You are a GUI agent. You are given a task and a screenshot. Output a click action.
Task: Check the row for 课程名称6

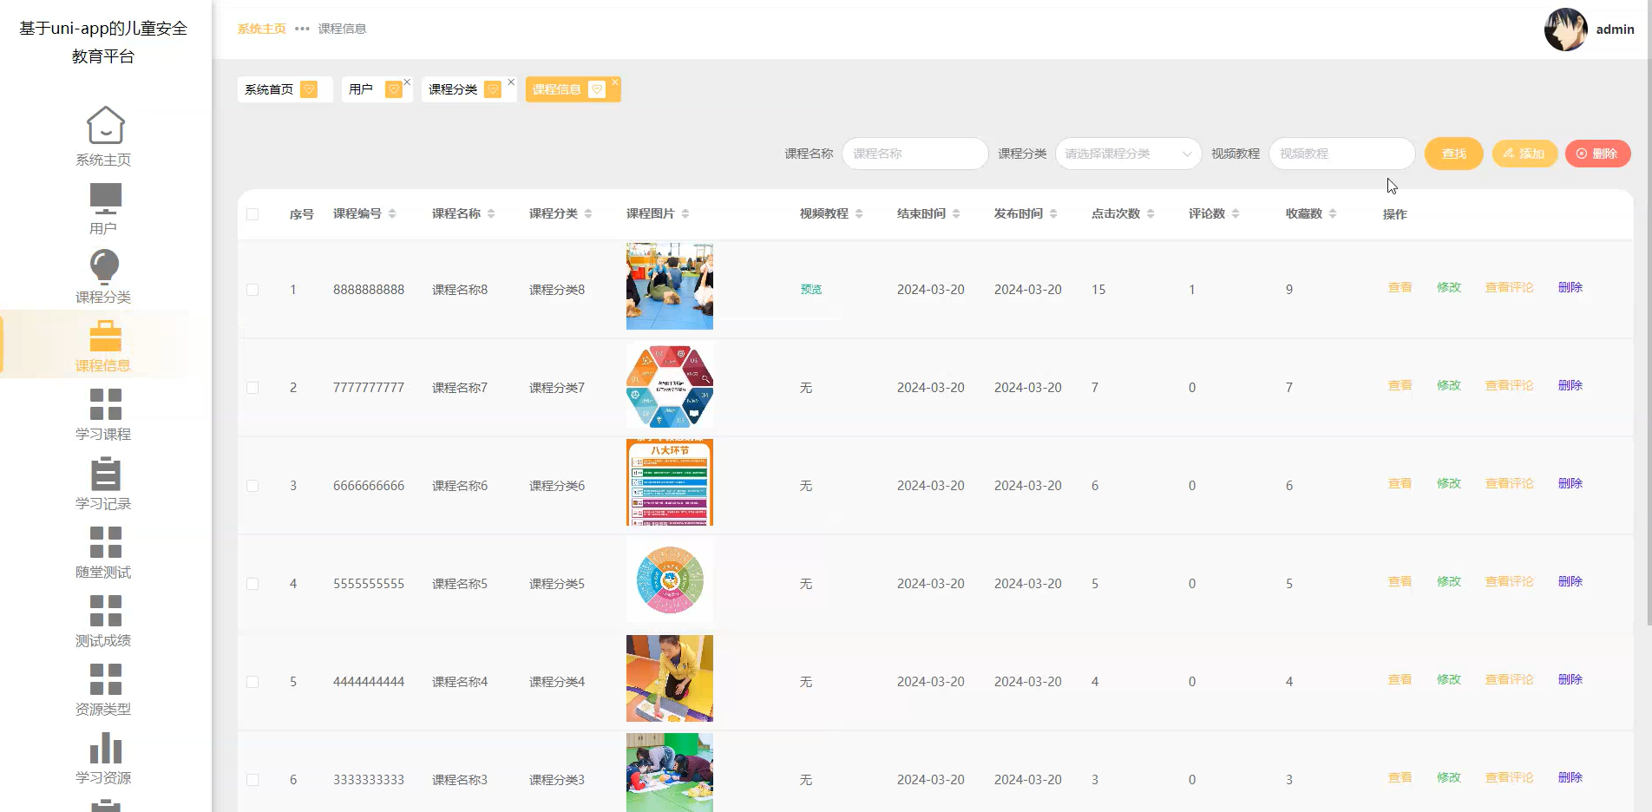(252, 486)
